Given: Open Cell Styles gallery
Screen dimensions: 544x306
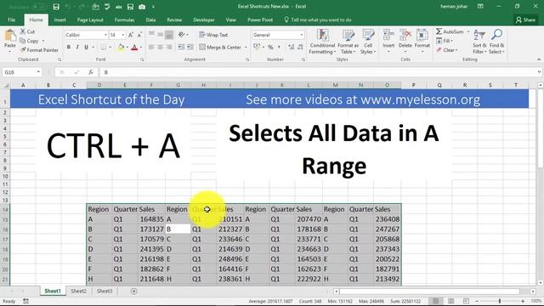Looking at the screenshot, I should (x=368, y=42).
